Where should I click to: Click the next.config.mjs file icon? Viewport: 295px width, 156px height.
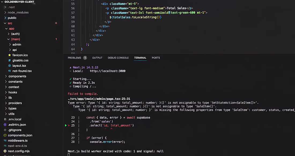5,151
